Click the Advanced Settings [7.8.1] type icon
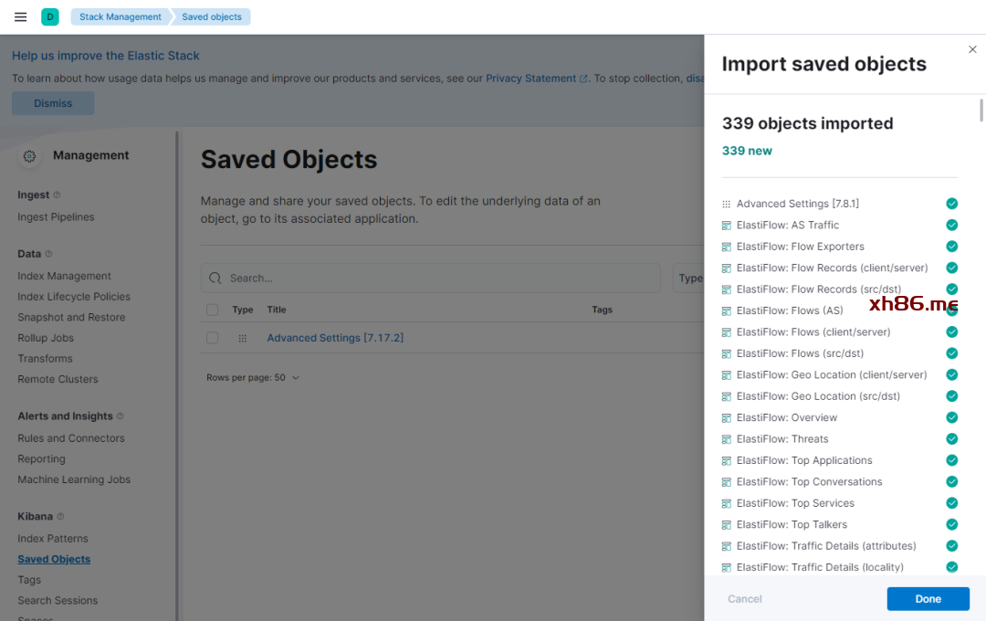 pyautogui.click(x=727, y=205)
